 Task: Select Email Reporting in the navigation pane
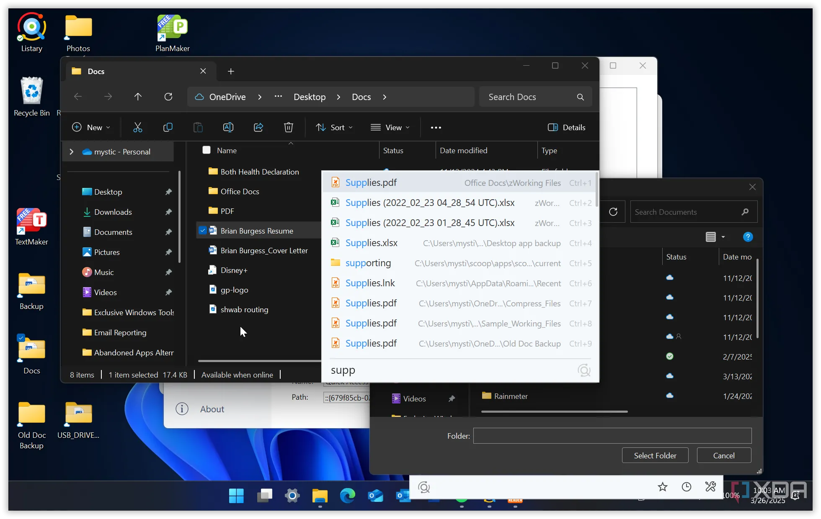click(x=120, y=332)
